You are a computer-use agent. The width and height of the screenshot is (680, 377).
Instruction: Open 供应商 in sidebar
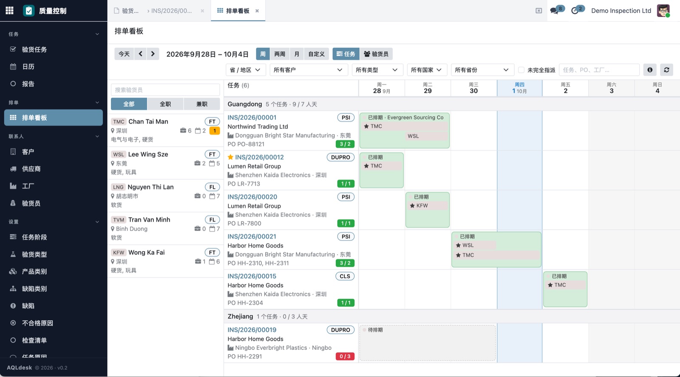tap(54, 169)
